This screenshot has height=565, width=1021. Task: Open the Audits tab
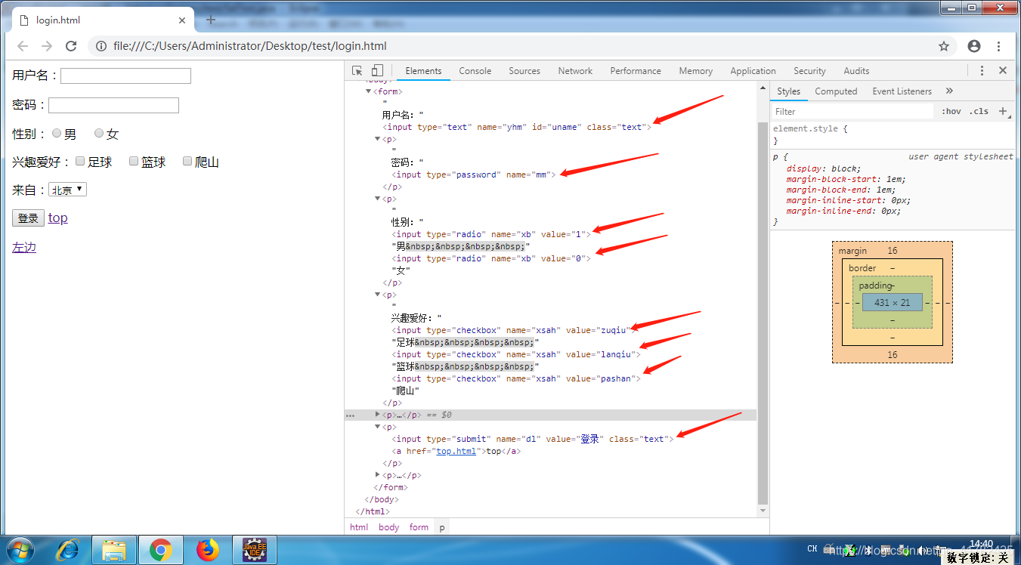[x=856, y=70]
